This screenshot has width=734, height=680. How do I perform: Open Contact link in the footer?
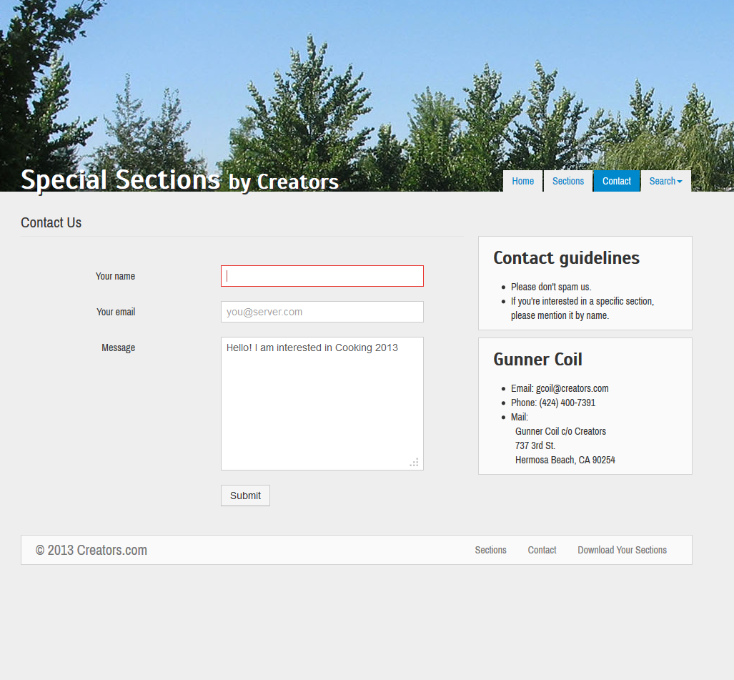tap(542, 550)
